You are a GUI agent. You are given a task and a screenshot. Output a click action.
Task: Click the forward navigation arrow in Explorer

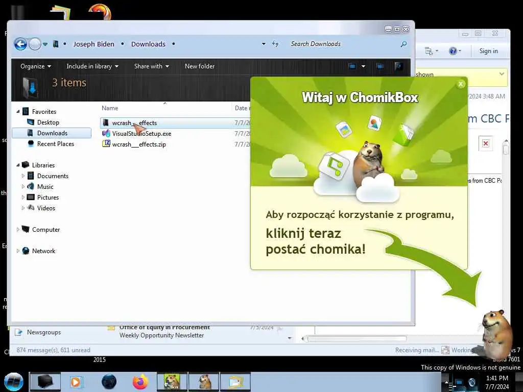coord(35,44)
